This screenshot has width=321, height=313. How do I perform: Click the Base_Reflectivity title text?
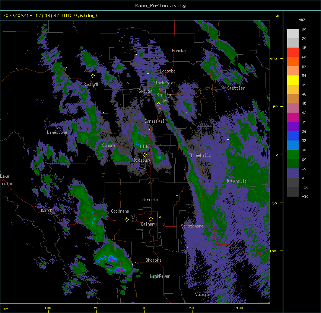pos(160,6)
